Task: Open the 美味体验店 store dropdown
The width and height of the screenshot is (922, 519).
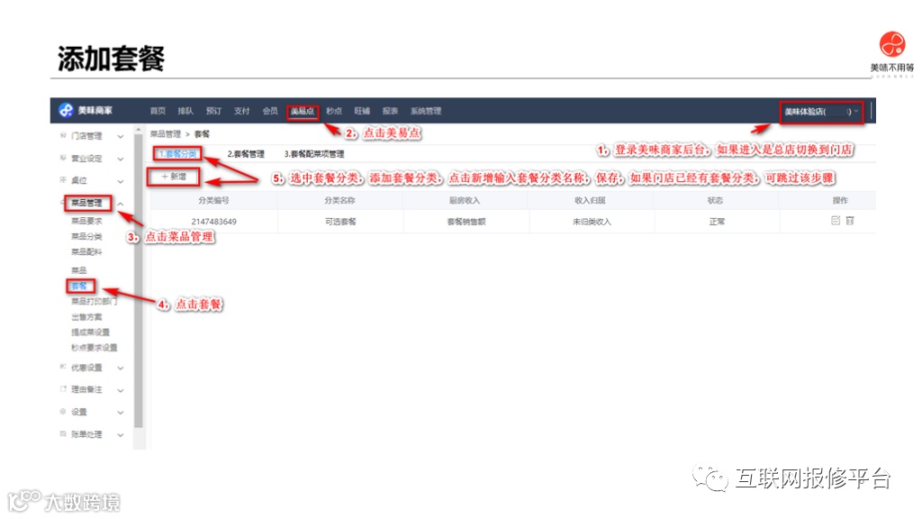Action: click(x=821, y=111)
